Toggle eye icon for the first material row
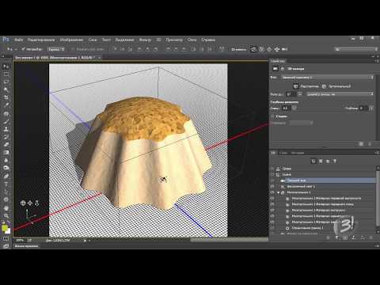Image resolution: width=380 pixels, height=285 pixels. (273, 198)
